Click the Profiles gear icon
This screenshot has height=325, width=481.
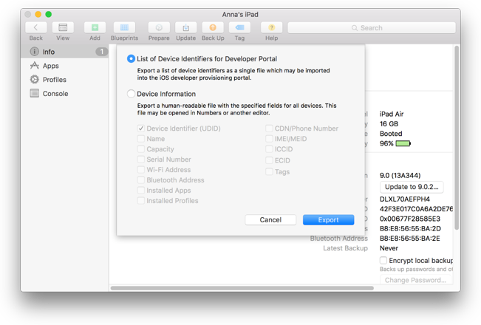34,80
